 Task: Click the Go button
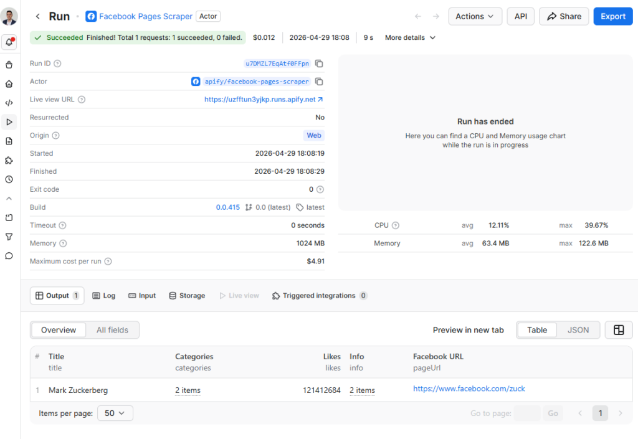tap(553, 413)
